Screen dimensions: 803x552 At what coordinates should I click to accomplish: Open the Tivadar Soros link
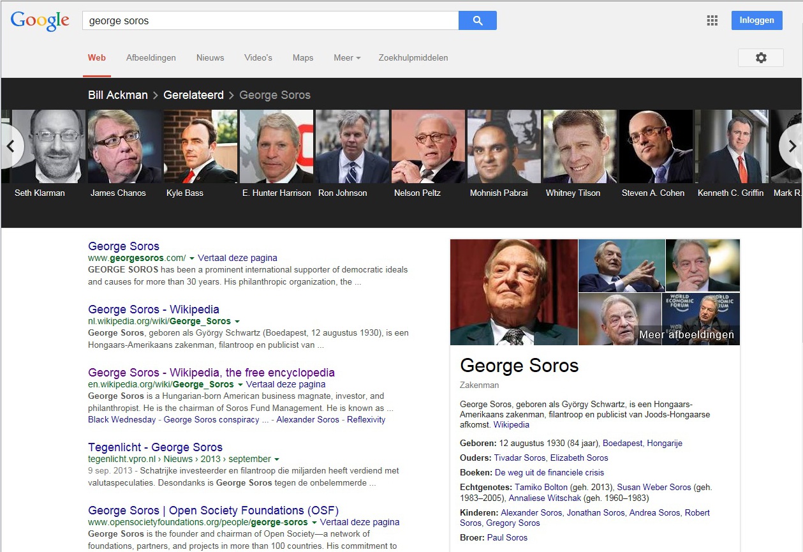pyautogui.click(x=520, y=458)
